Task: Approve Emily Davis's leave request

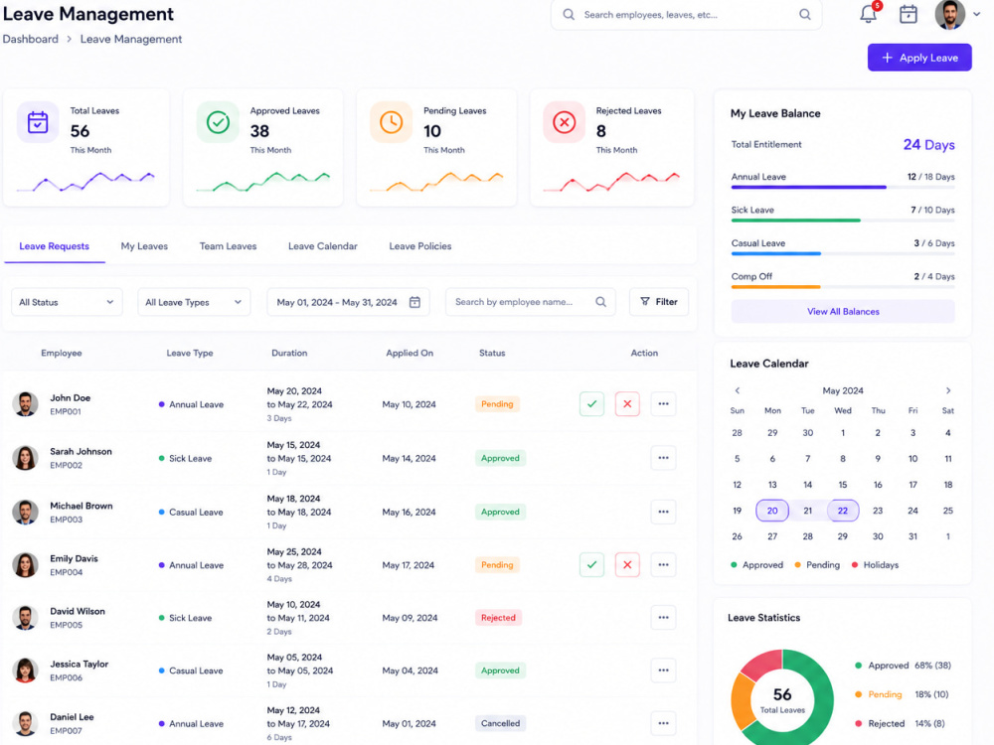Action: point(591,565)
